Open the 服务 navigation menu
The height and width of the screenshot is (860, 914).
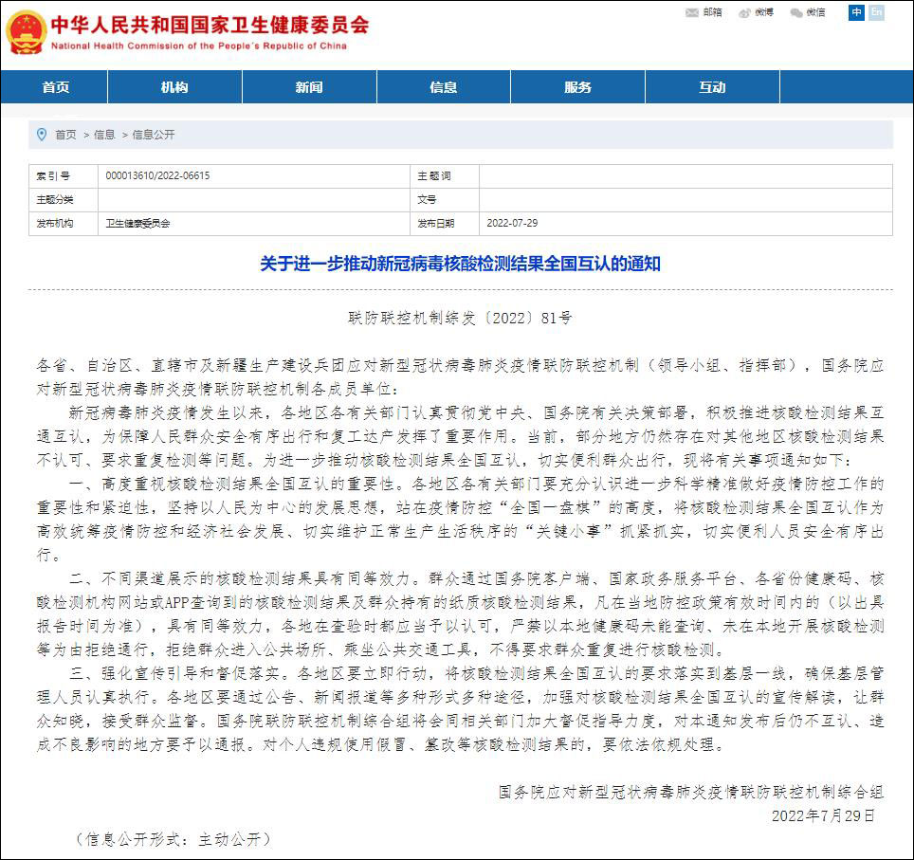click(578, 86)
